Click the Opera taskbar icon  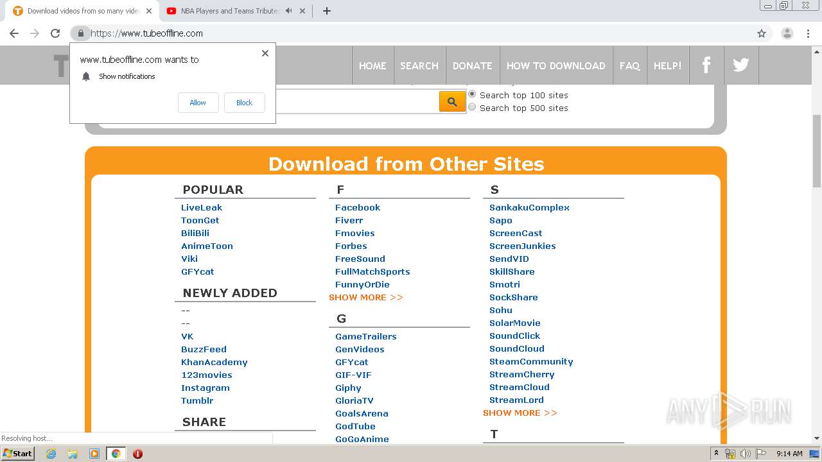(137, 454)
